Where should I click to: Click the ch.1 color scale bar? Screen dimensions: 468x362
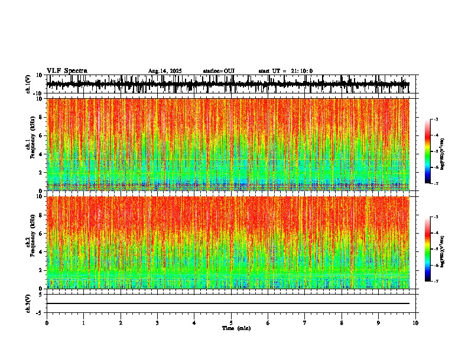tap(428, 151)
